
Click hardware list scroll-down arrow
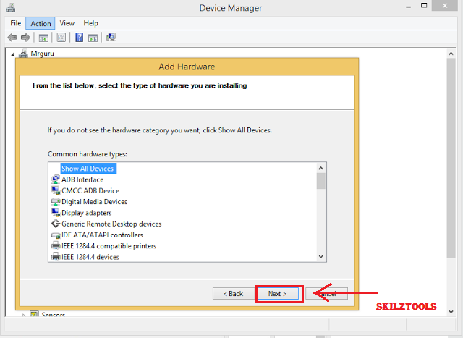(x=321, y=256)
